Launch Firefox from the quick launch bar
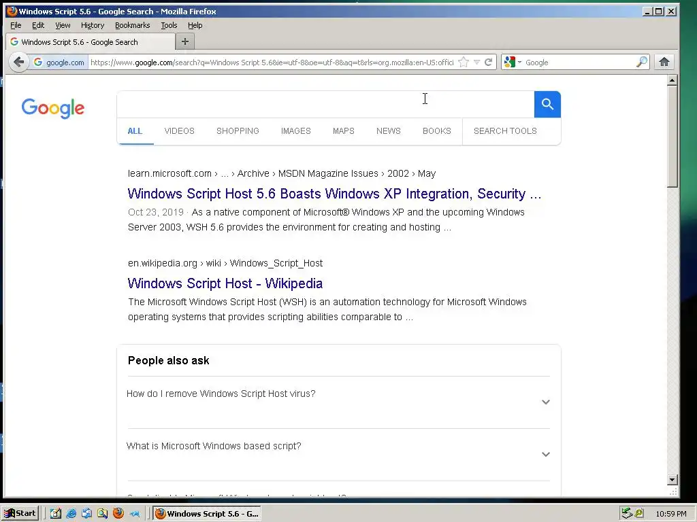Screen dimensions: 697x522 (118, 514)
